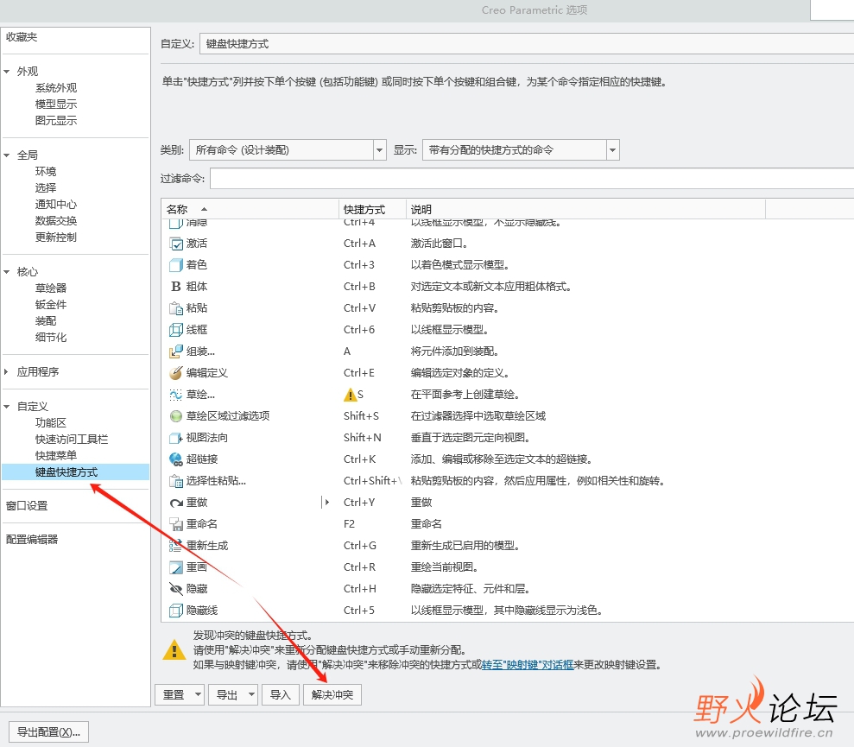Open the 类别 category dropdown
Viewport: 854px width, 747px height.
click(380, 150)
